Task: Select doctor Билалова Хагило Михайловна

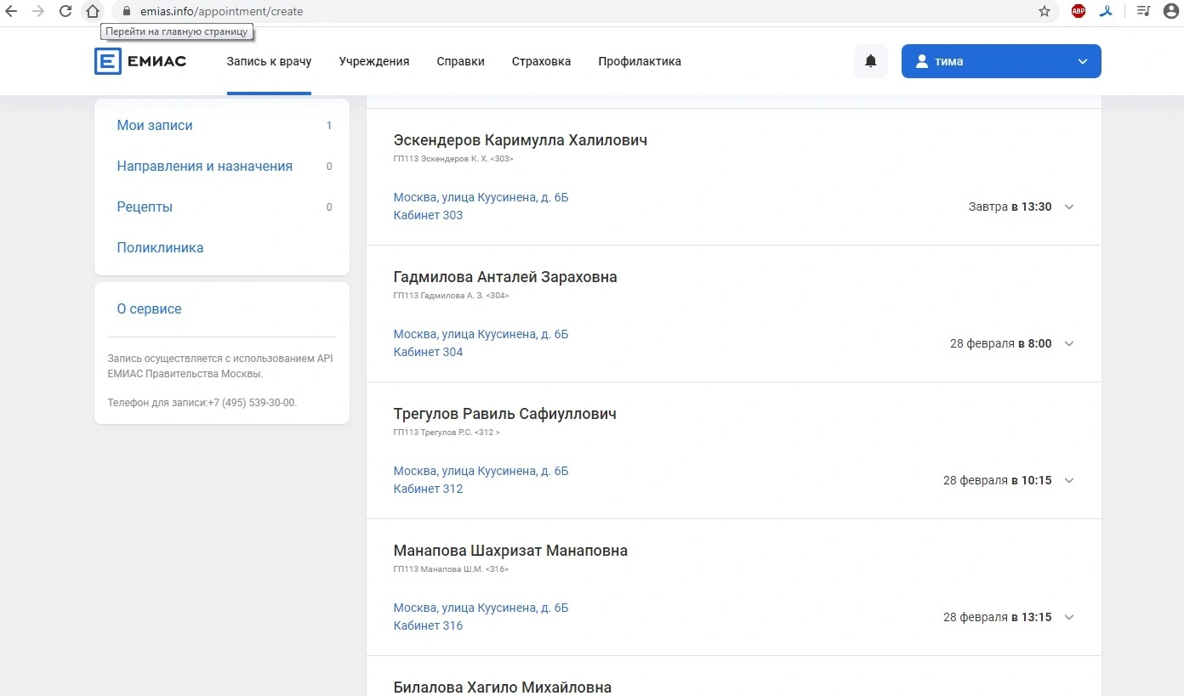Action: [x=503, y=688]
